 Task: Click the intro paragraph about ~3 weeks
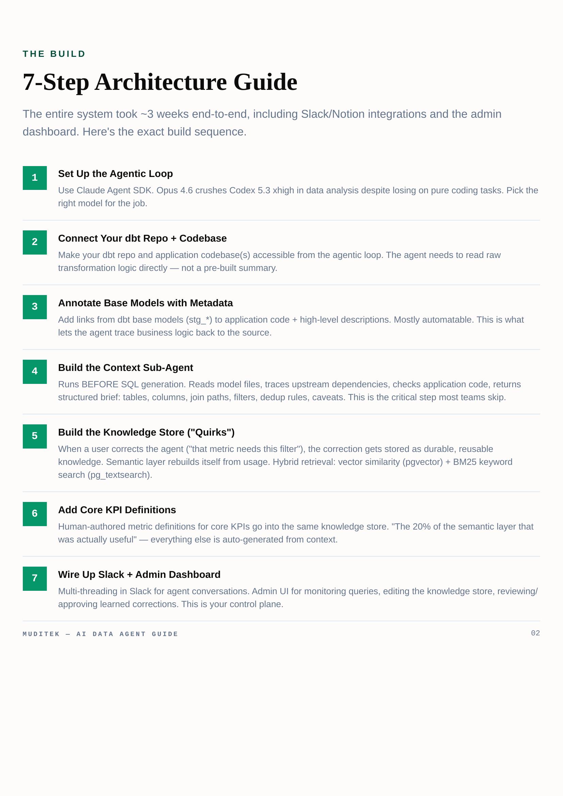[x=262, y=123]
